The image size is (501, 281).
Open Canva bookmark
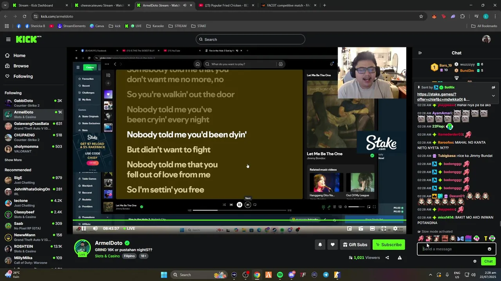click(97, 26)
